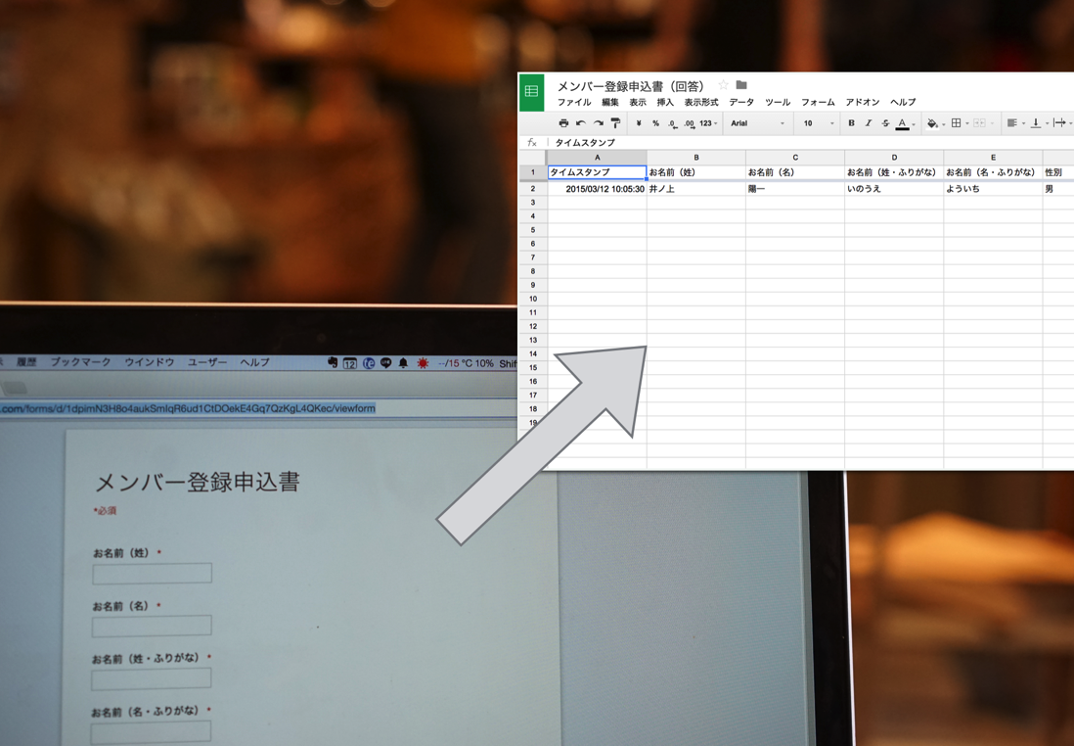
Task: Select column C header
Action: click(x=795, y=158)
